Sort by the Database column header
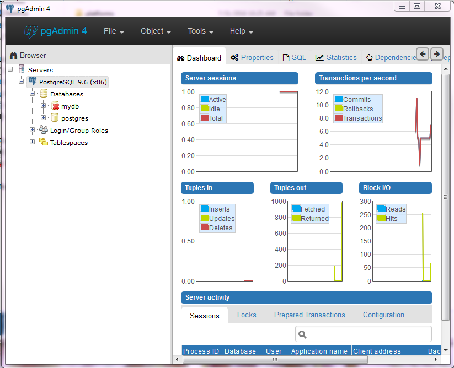454x368 pixels. tap(242, 351)
